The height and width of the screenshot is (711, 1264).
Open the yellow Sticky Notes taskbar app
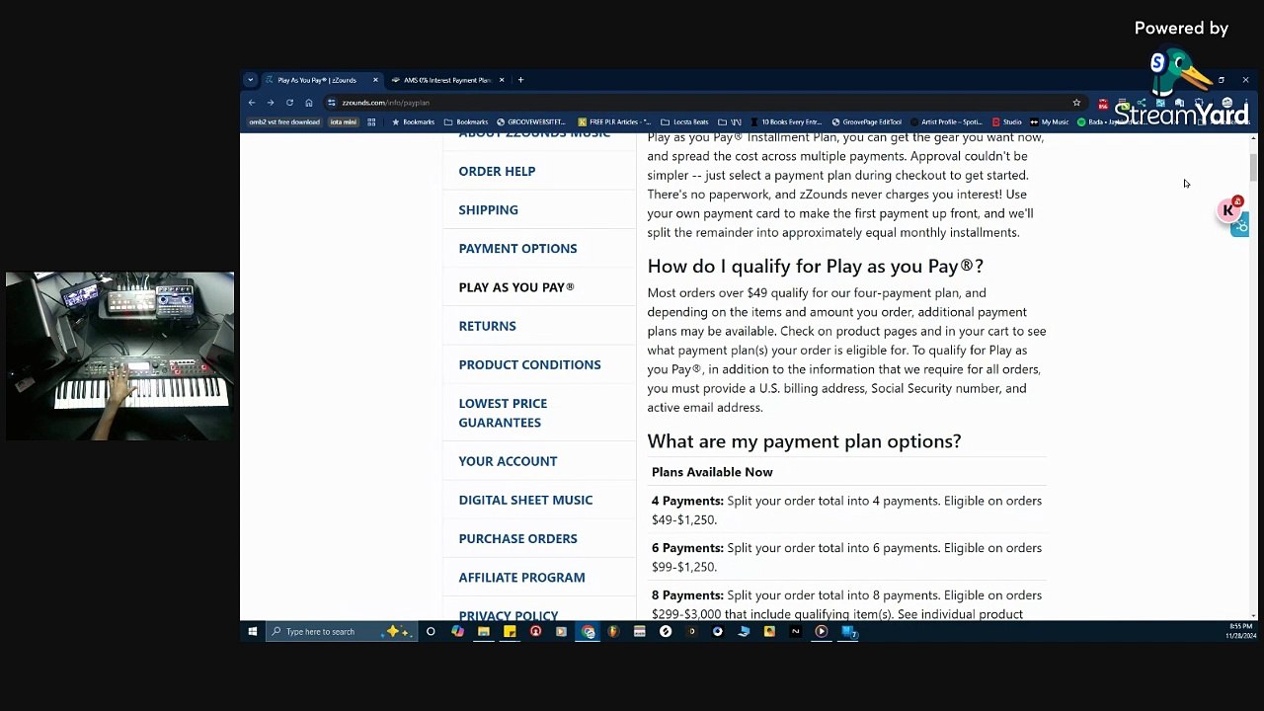(x=510, y=632)
